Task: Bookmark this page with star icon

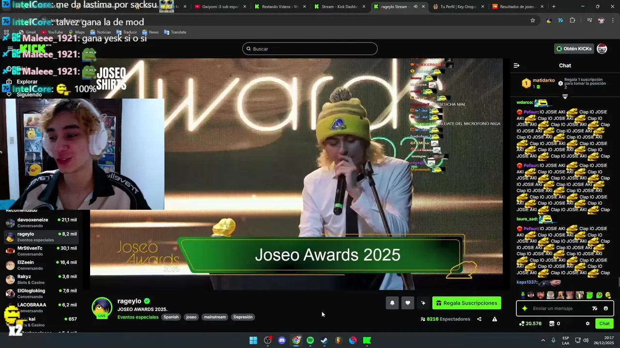Action: pyautogui.click(x=533, y=20)
